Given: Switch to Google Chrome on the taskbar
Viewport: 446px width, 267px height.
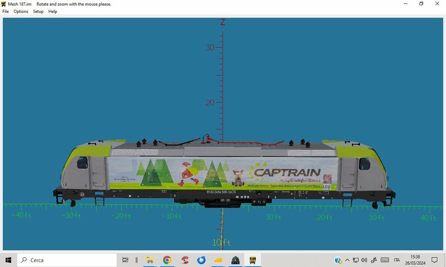Looking at the screenshot, I should click(x=167, y=260).
